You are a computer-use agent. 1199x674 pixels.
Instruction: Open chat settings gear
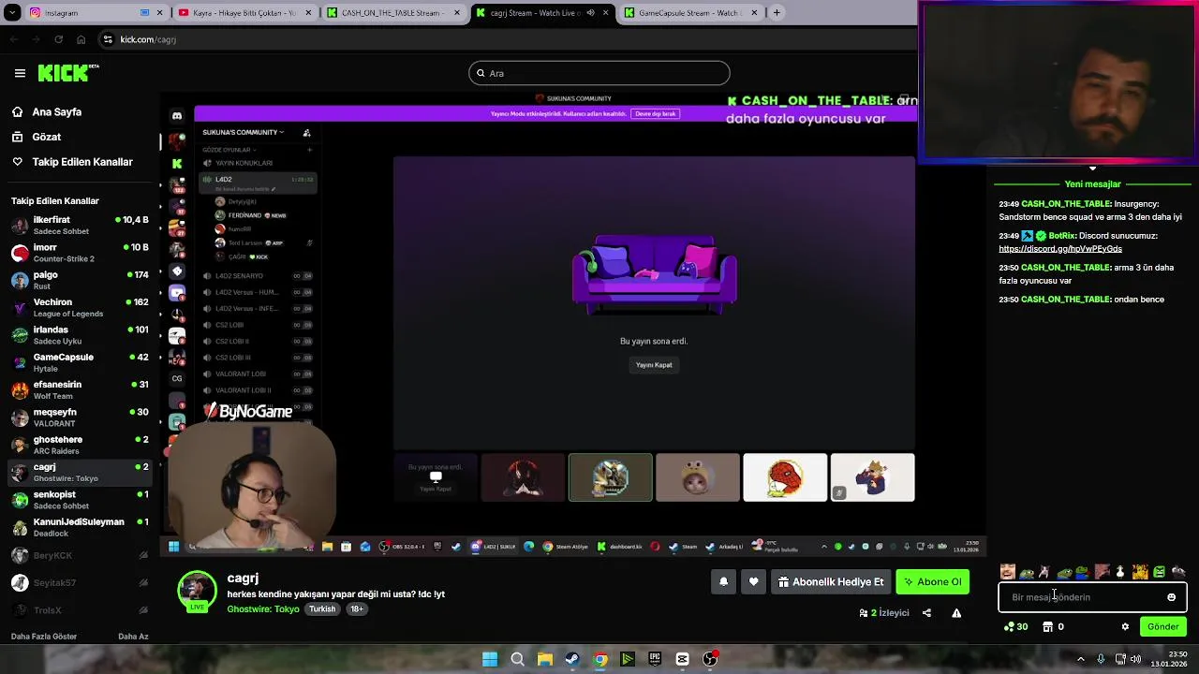[1125, 627]
